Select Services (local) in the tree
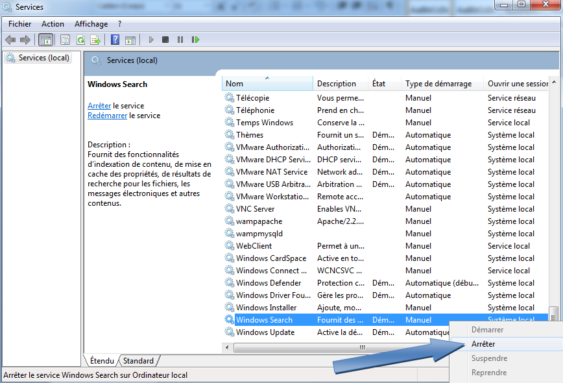The height and width of the screenshot is (383, 563). click(x=43, y=58)
